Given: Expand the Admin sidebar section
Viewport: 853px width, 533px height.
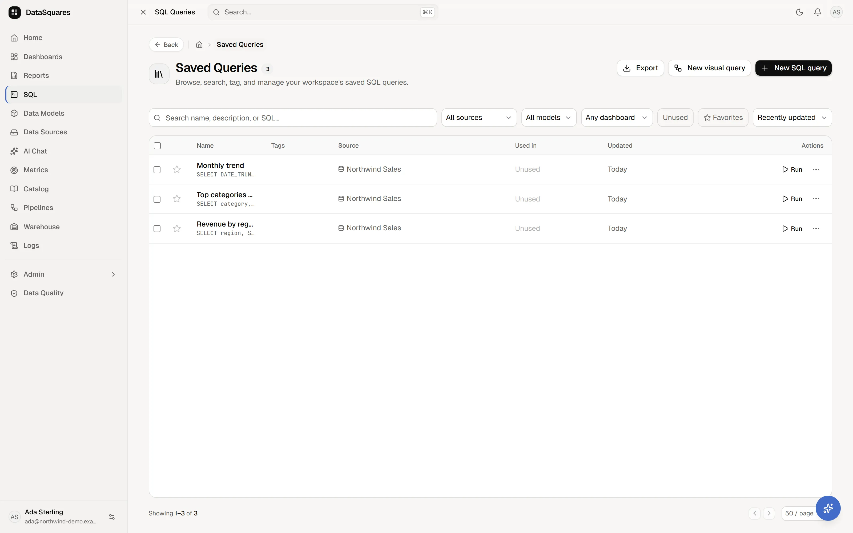Looking at the screenshot, I should pos(63,274).
